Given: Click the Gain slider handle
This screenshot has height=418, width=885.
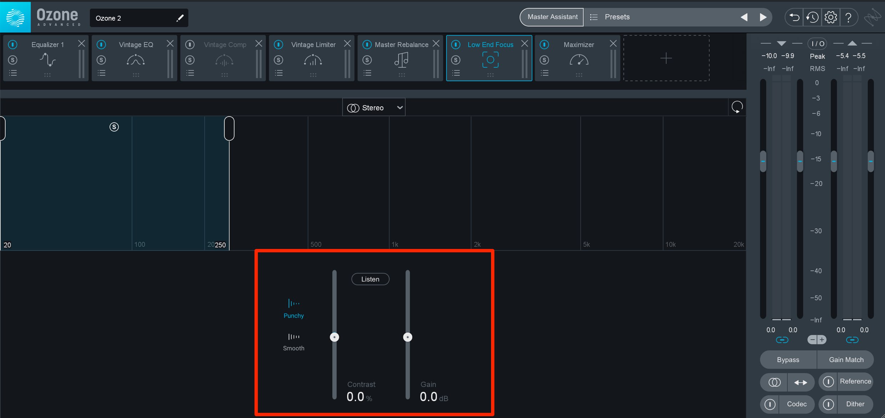Looking at the screenshot, I should coord(408,337).
